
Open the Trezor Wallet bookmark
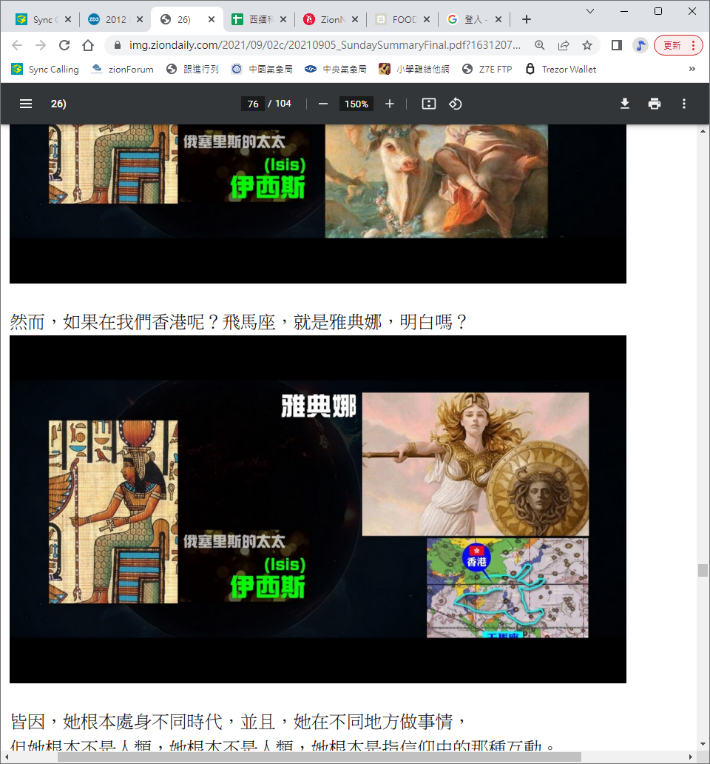tap(561, 69)
